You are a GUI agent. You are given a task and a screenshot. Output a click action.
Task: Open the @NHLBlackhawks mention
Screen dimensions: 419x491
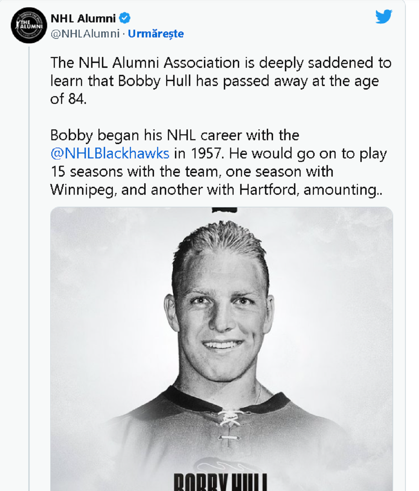point(110,154)
